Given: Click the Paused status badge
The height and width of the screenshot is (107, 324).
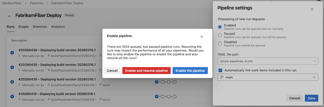Looking at the screenshot, I should click(x=69, y=15).
